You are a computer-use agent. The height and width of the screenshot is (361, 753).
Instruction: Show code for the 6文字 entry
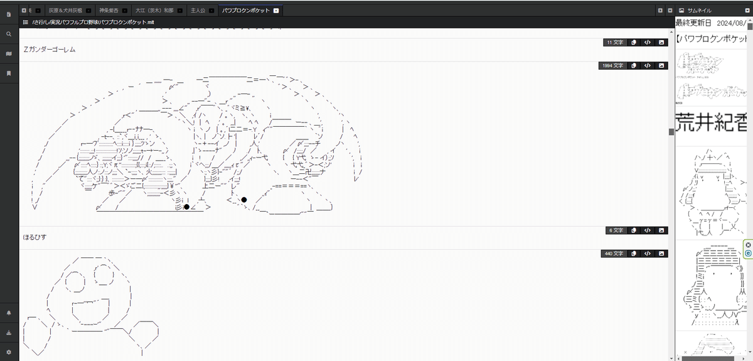(x=648, y=230)
